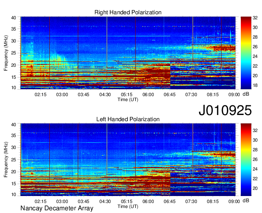Click the Right Handed Polarization title

(x=128, y=12)
